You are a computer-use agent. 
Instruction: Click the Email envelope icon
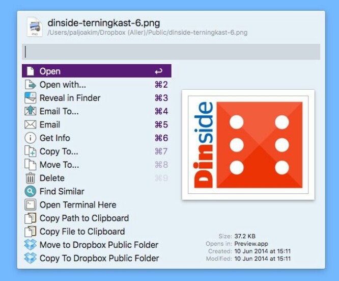[x=30, y=124]
